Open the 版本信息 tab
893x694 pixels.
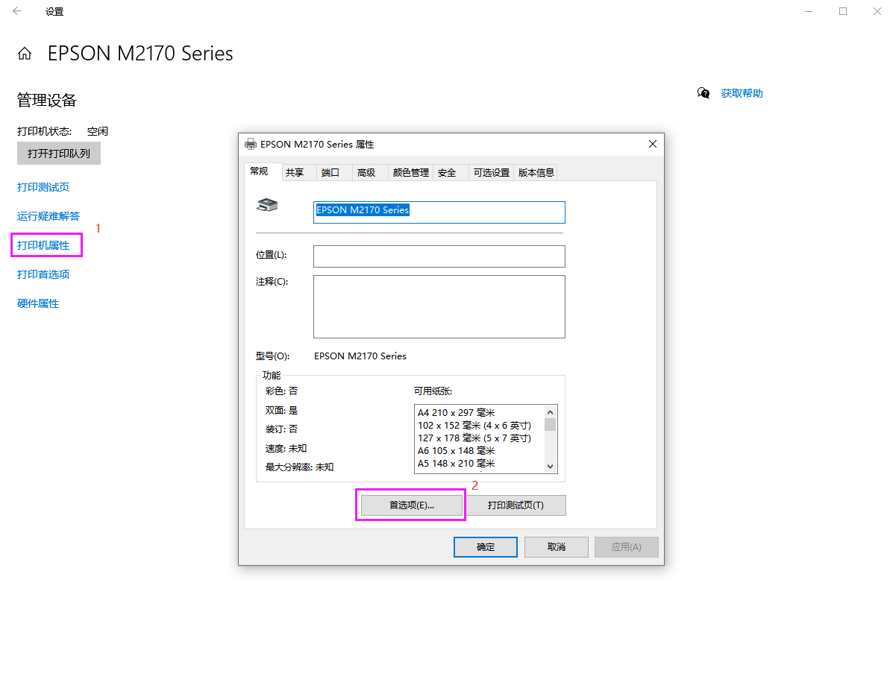[x=536, y=172]
